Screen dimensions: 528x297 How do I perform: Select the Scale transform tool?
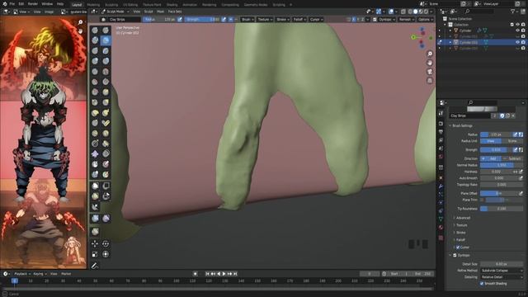(x=96, y=254)
